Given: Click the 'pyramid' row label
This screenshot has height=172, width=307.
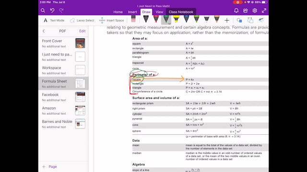Looking at the screenshot, I should point(137,118).
